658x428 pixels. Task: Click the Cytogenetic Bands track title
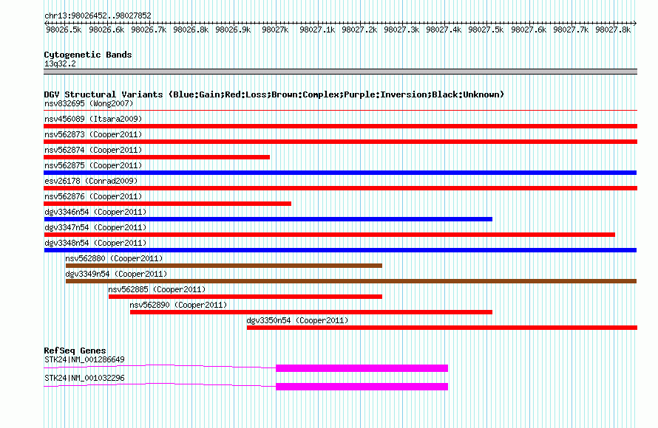(88, 55)
